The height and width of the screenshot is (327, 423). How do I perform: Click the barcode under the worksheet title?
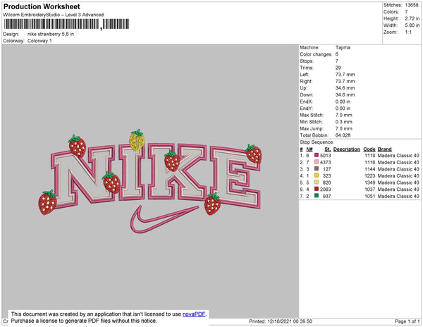pyautogui.click(x=67, y=24)
